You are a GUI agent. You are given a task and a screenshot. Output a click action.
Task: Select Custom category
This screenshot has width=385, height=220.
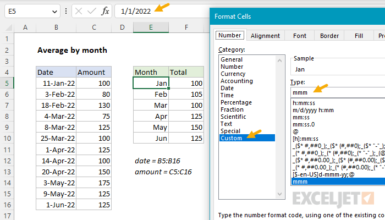click(x=247, y=137)
